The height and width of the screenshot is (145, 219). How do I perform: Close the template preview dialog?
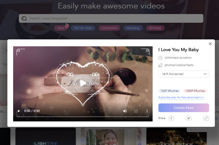(x=210, y=44)
